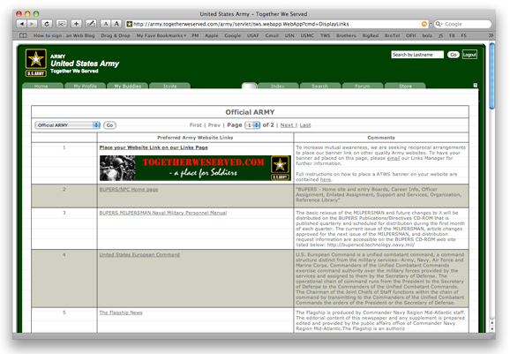Click the TogetherWeServed.com banner image
Screen dimensions: 510x354
tap(195, 168)
